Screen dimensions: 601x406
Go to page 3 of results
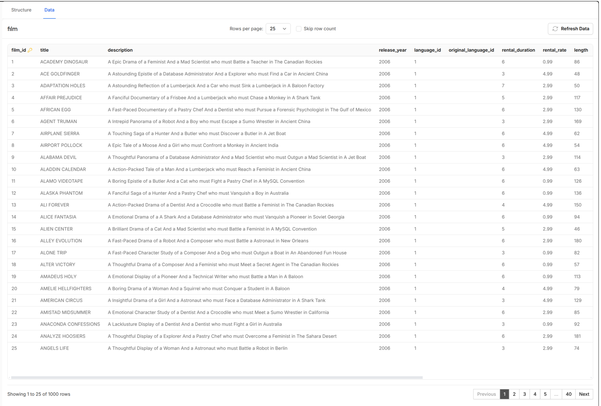[x=524, y=394]
